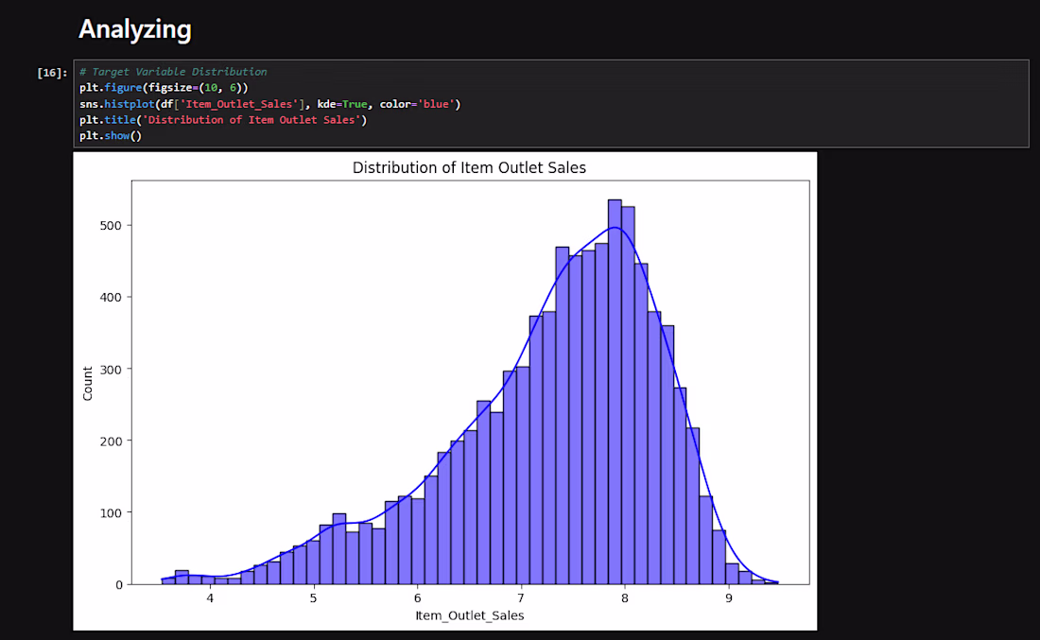Click y-axis tick label 500

click(111, 226)
